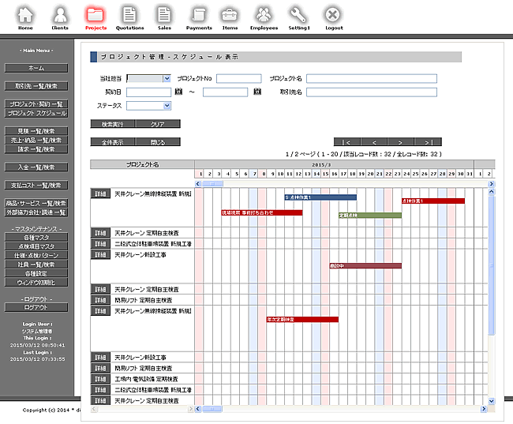Click the プロジェクト名 input field
This screenshot has height=424, width=513.
[x=372, y=79]
